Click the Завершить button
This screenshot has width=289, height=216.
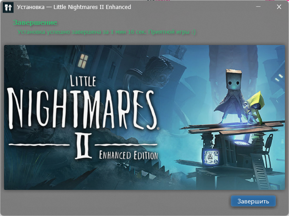pyautogui.click(x=253, y=201)
